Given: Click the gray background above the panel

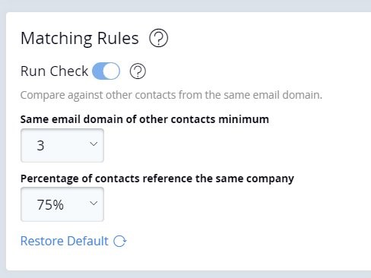Looking at the screenshot, I should (185, 5).
